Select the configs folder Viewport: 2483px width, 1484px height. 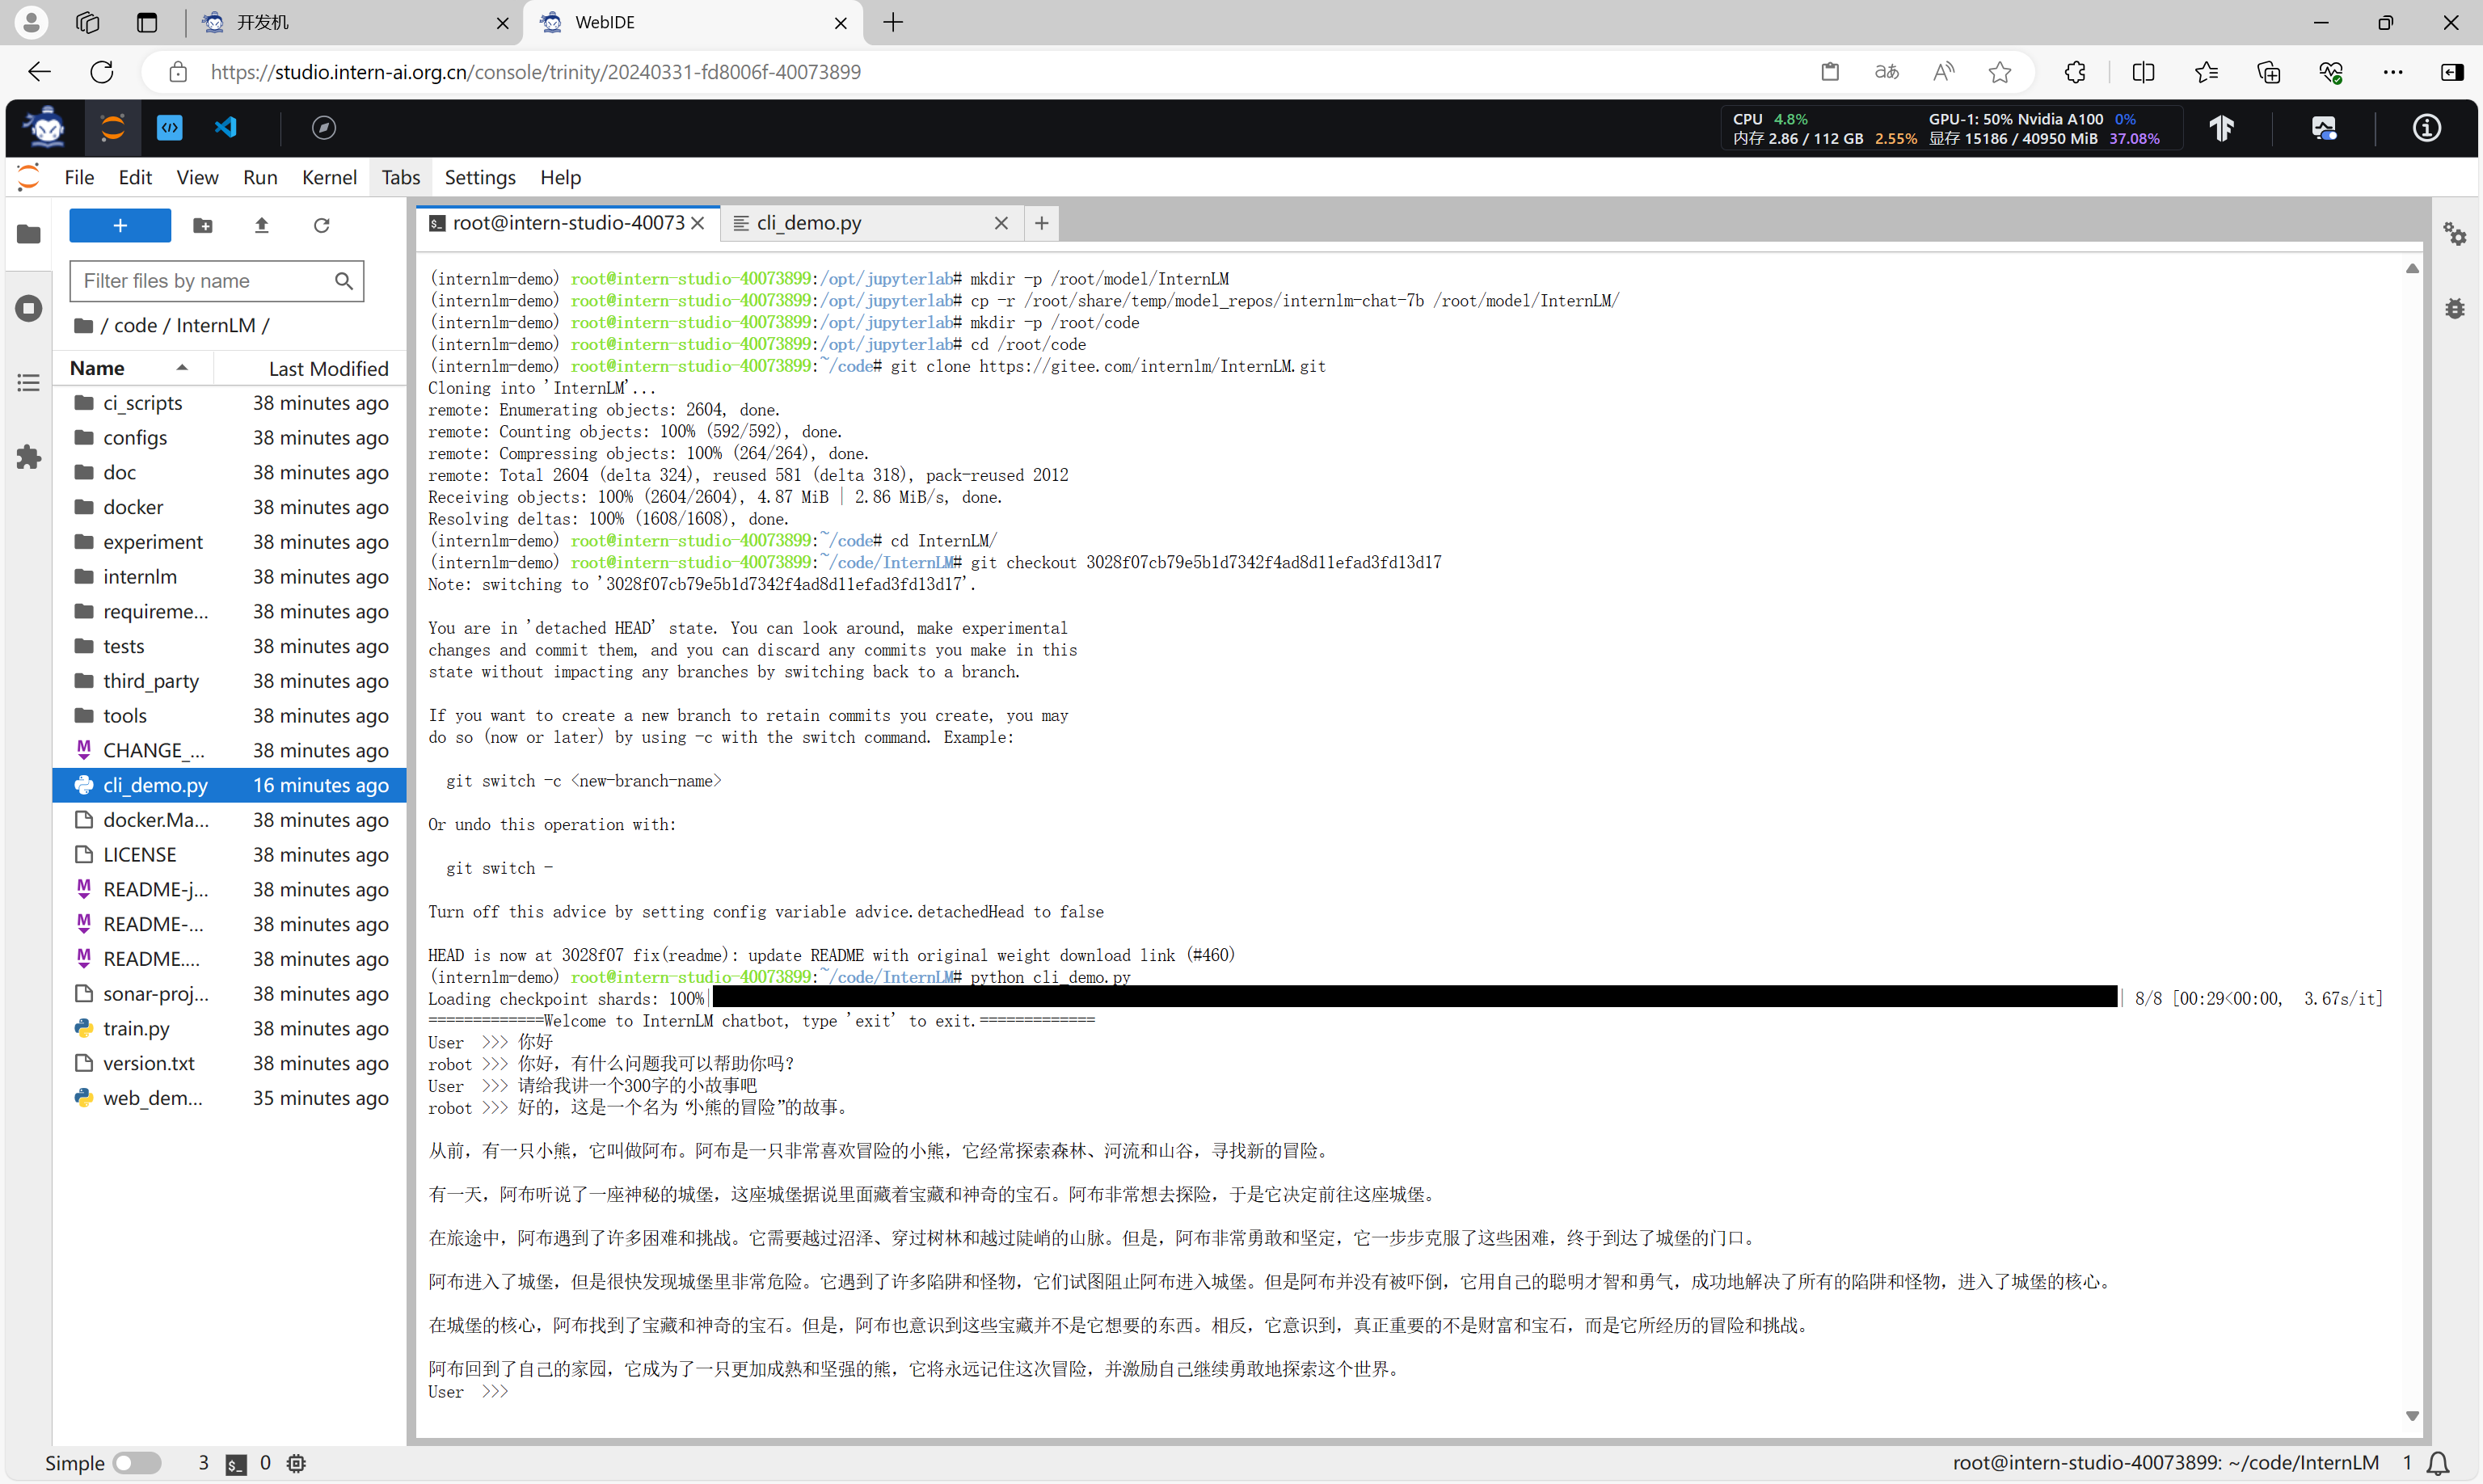[x=230, y=438]
